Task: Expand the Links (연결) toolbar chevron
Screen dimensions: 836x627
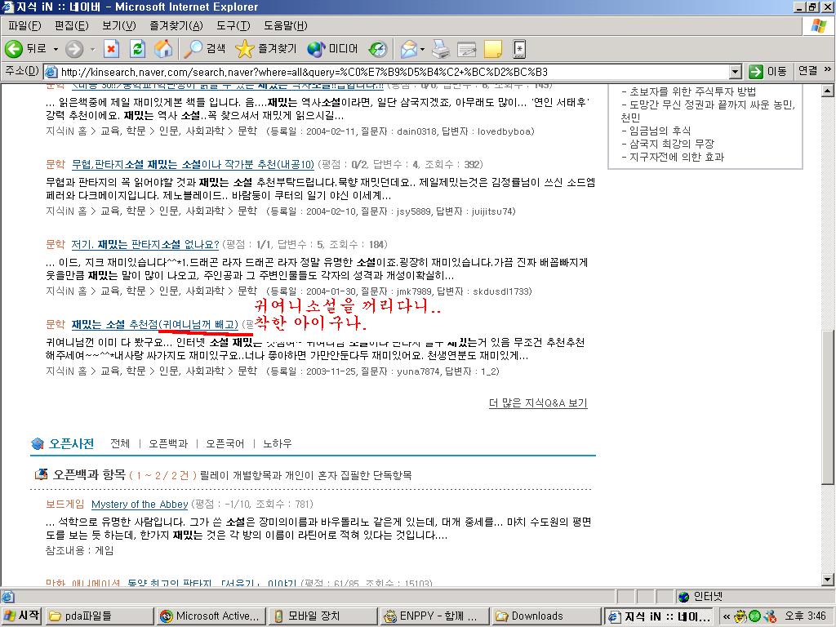Action: point(828,69)
